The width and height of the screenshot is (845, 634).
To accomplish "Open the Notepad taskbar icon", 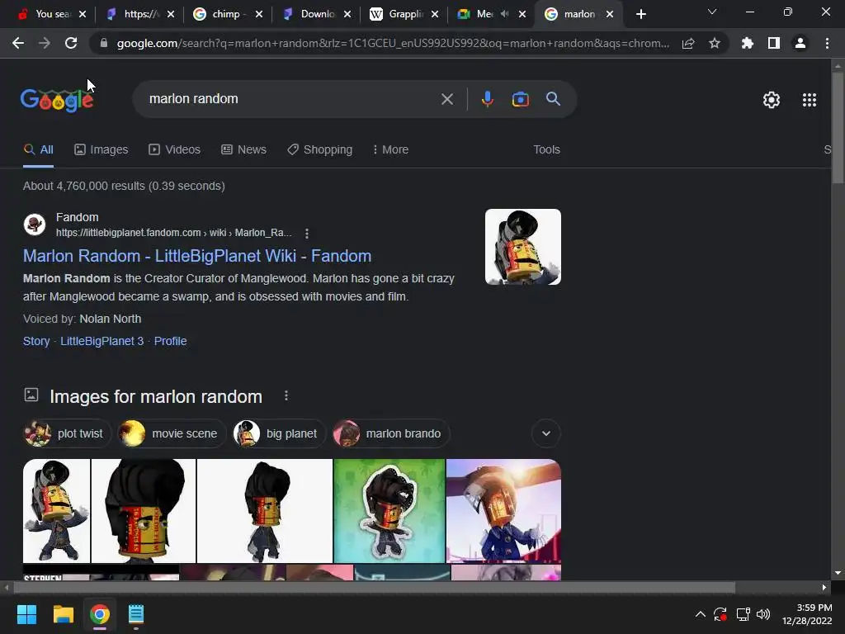I will tap(136, 614).
